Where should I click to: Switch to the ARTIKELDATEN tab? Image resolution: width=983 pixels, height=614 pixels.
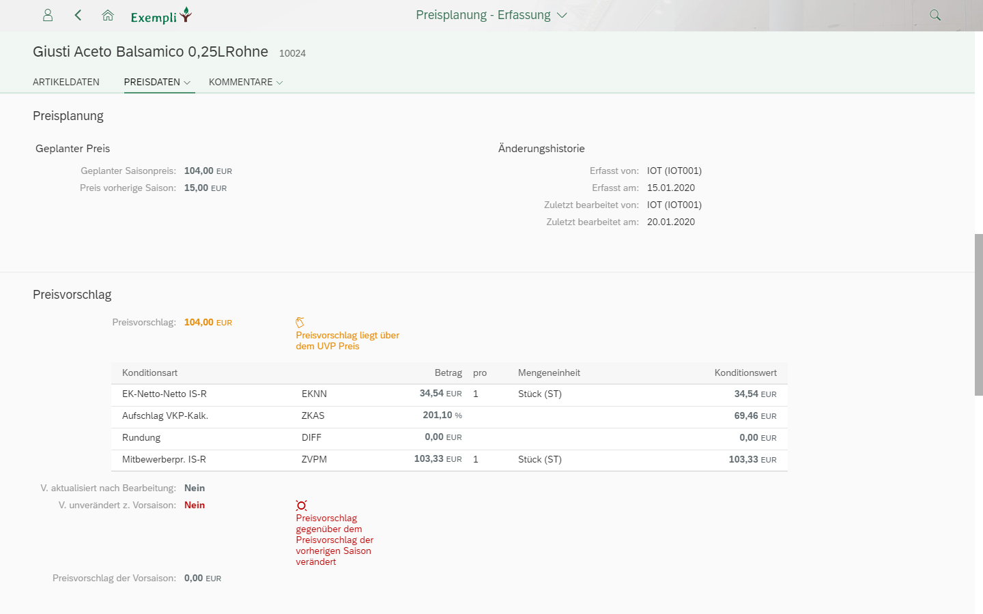pos(66,82)
